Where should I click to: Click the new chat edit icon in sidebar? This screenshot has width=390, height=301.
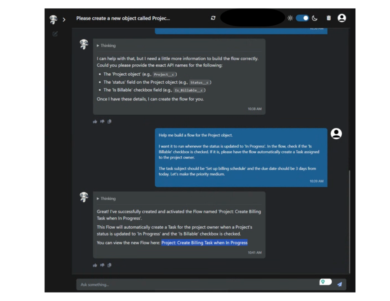coord(55,34)
